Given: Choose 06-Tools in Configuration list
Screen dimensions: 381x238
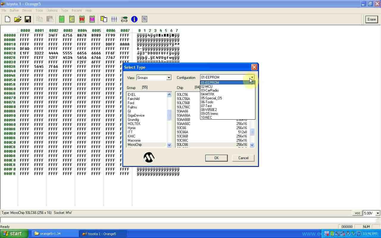Looking at the screenshot, I should tap(228, 102).
